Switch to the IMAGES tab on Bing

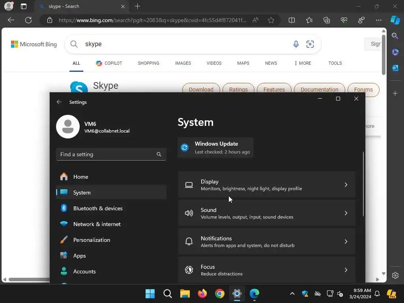[x=183, y=63]
